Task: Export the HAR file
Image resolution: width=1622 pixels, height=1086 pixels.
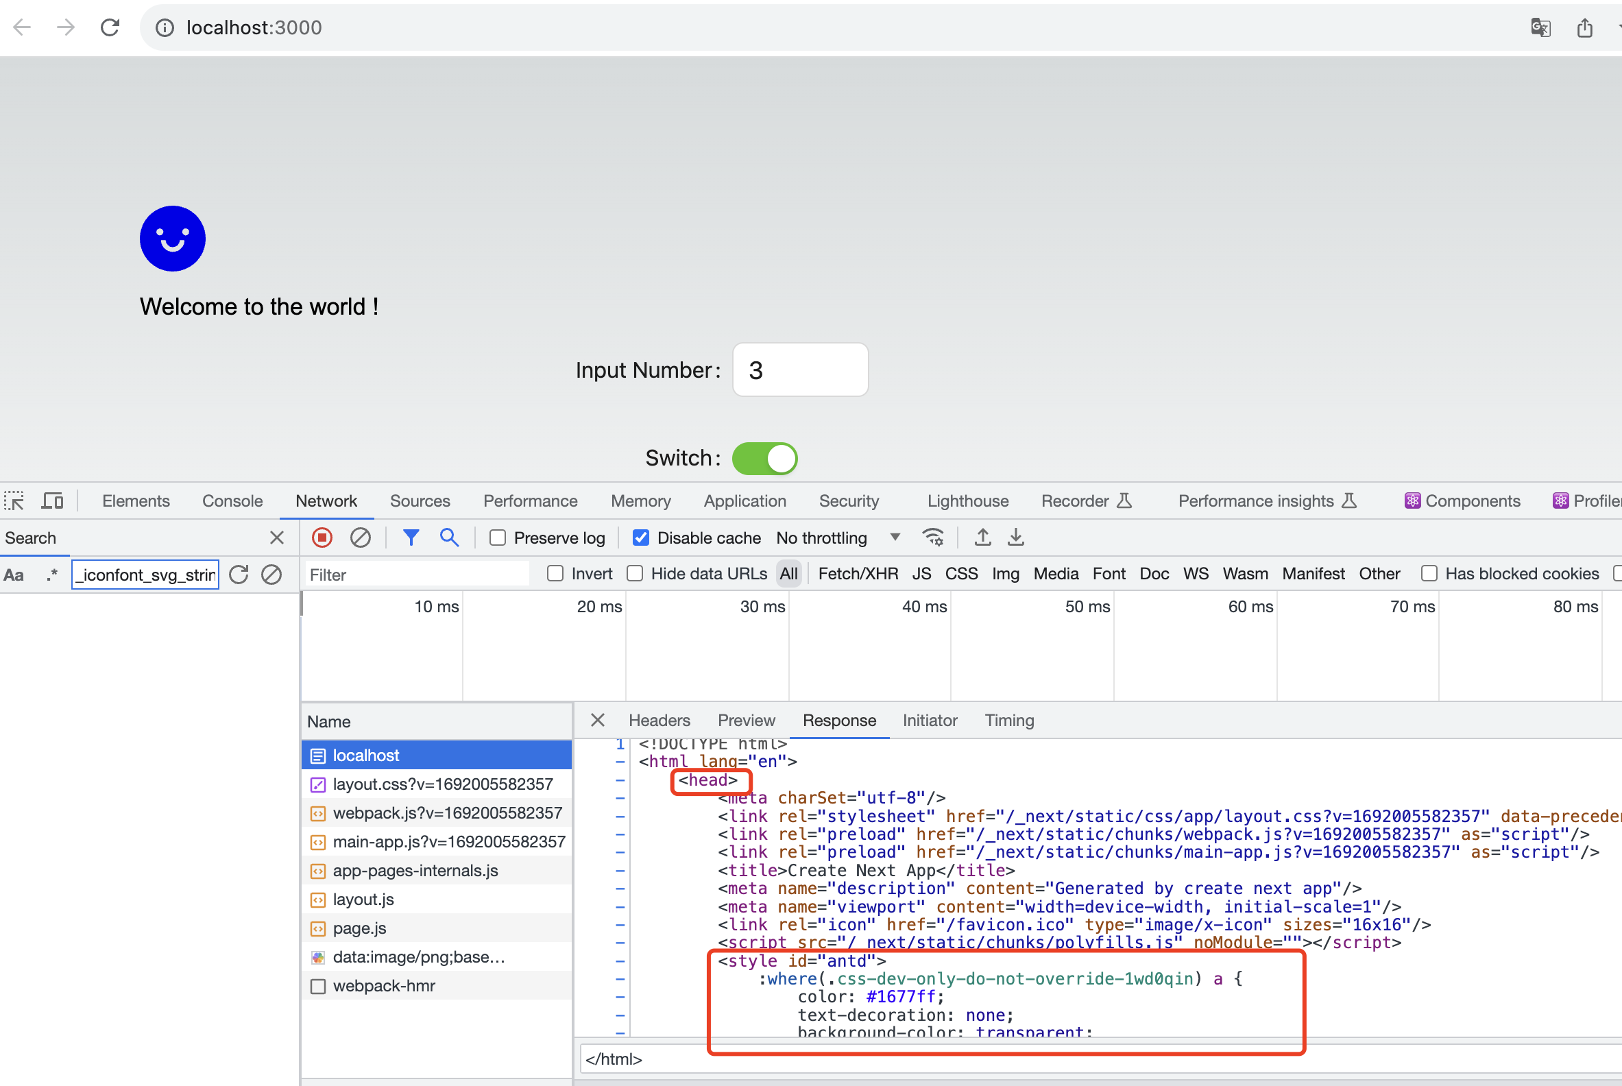Action: pyautogui.click(x=1016, y=537)
